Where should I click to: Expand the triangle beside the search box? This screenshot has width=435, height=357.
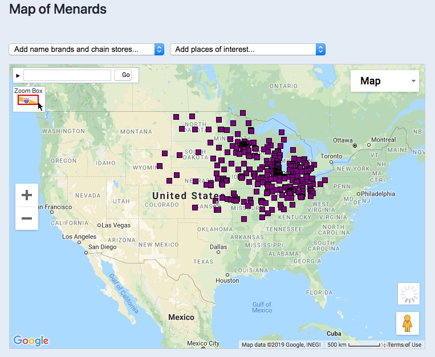(x=18, y=75)
